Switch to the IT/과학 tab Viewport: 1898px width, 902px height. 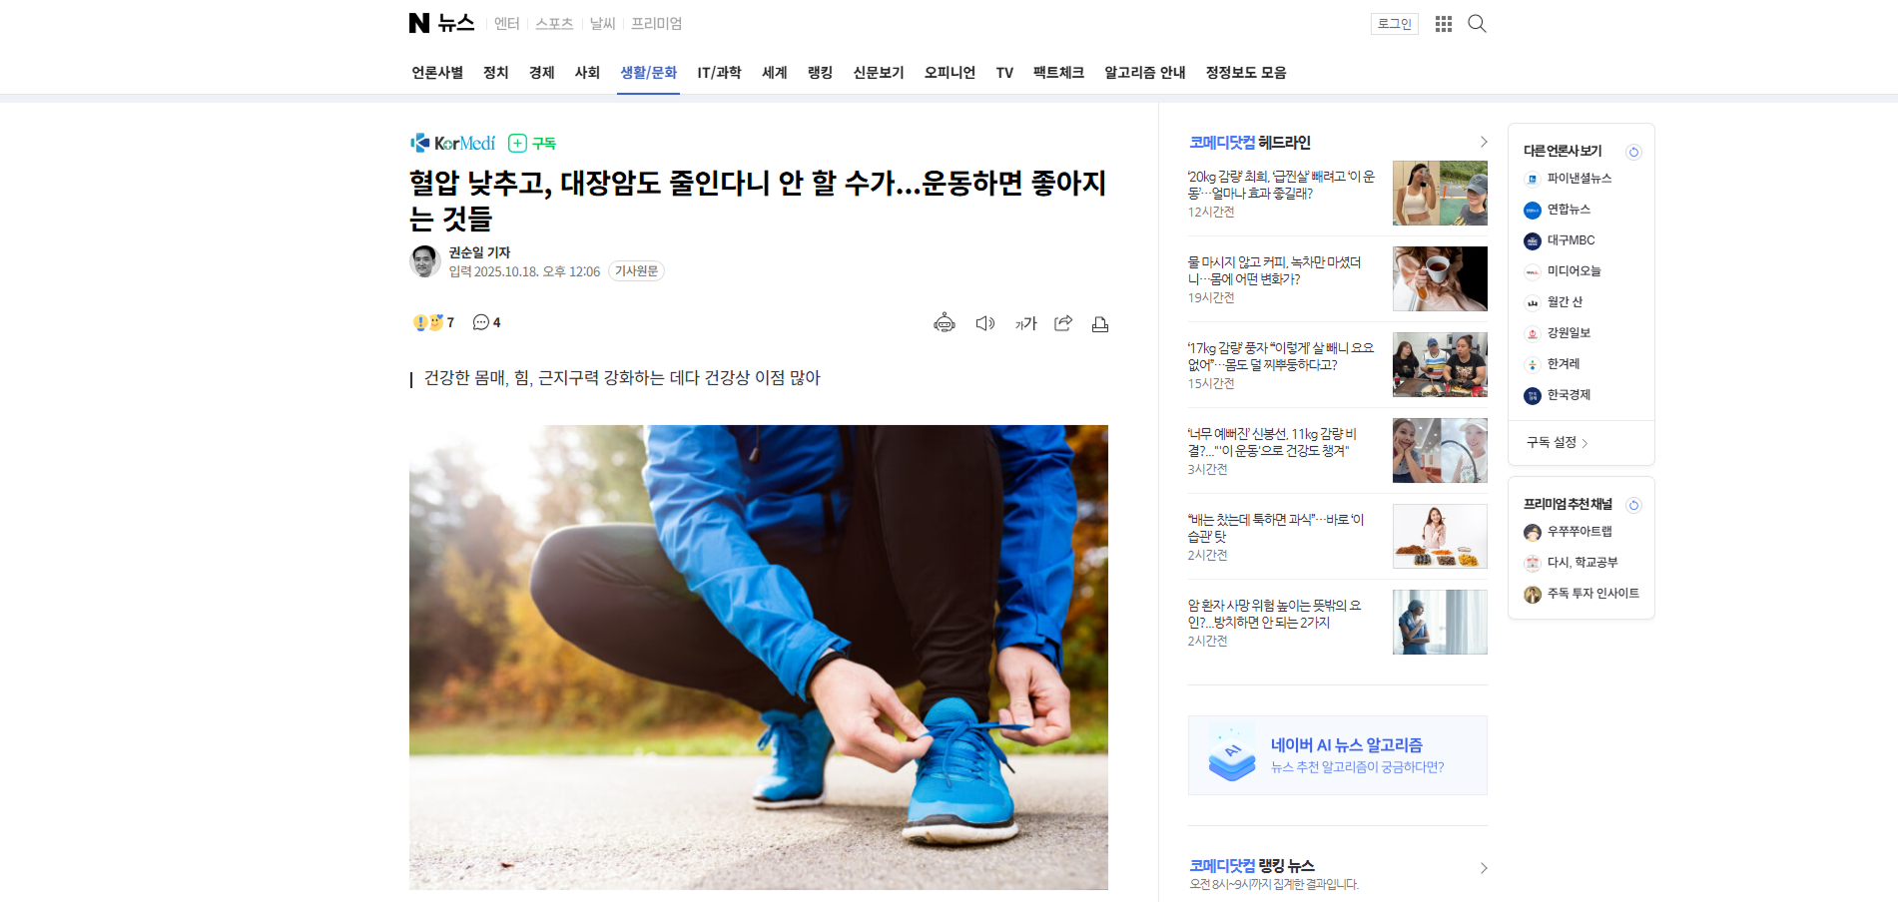(x=719, y=73)
